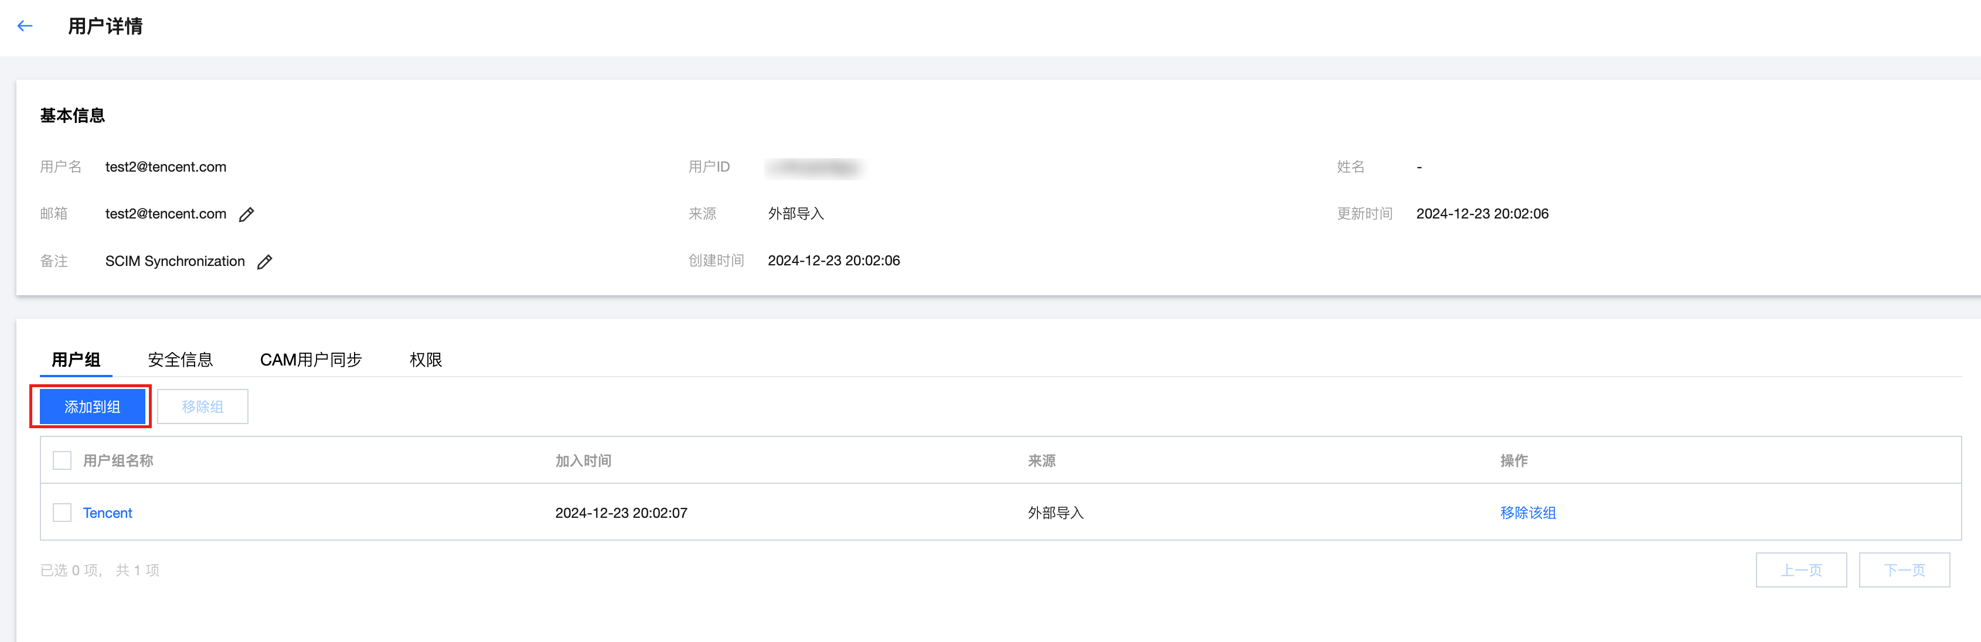This screenshot has height=642, width=1981.
Task: Go to previous page with 上一页
Action: (1800, 570)
